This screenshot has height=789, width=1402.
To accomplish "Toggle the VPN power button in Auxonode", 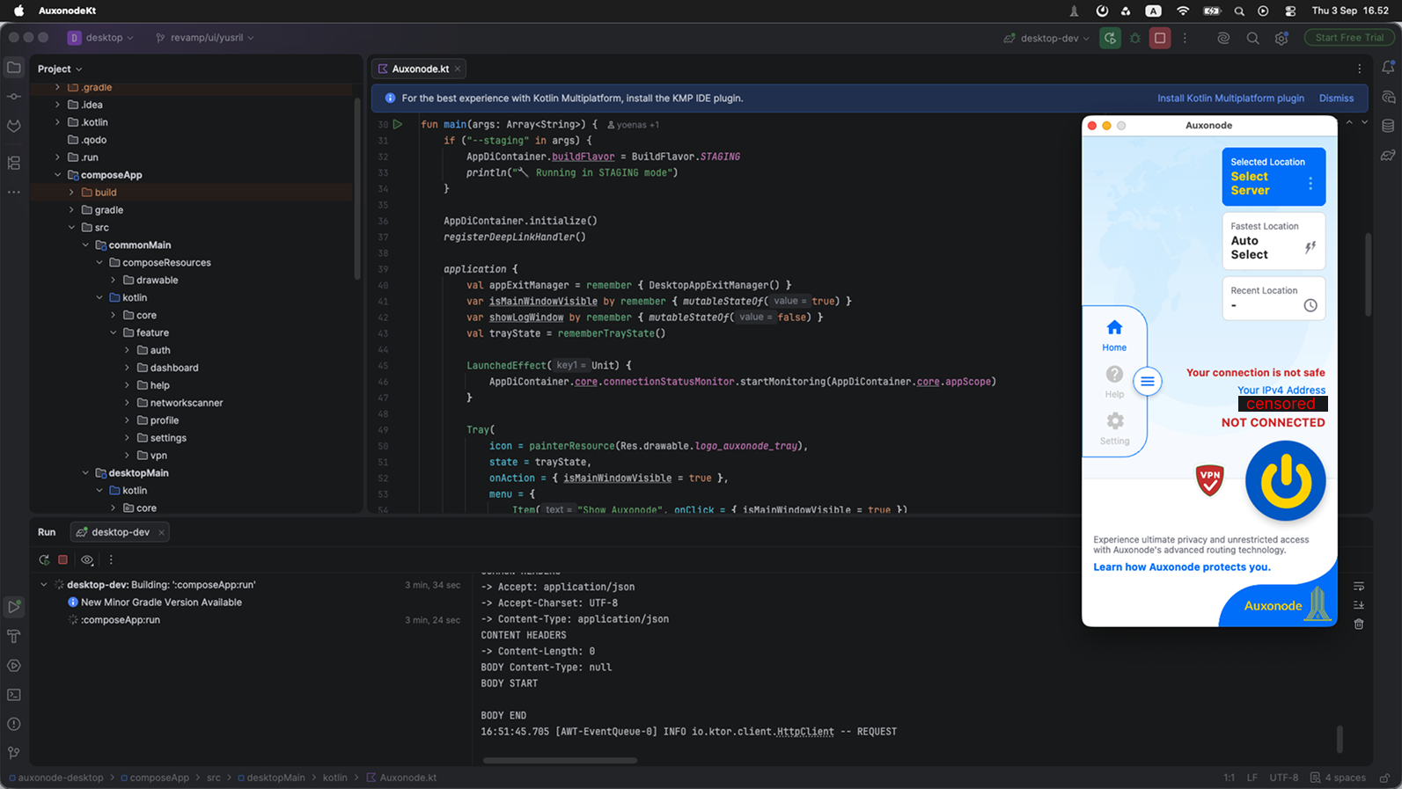I will (x=1285, y=481).
